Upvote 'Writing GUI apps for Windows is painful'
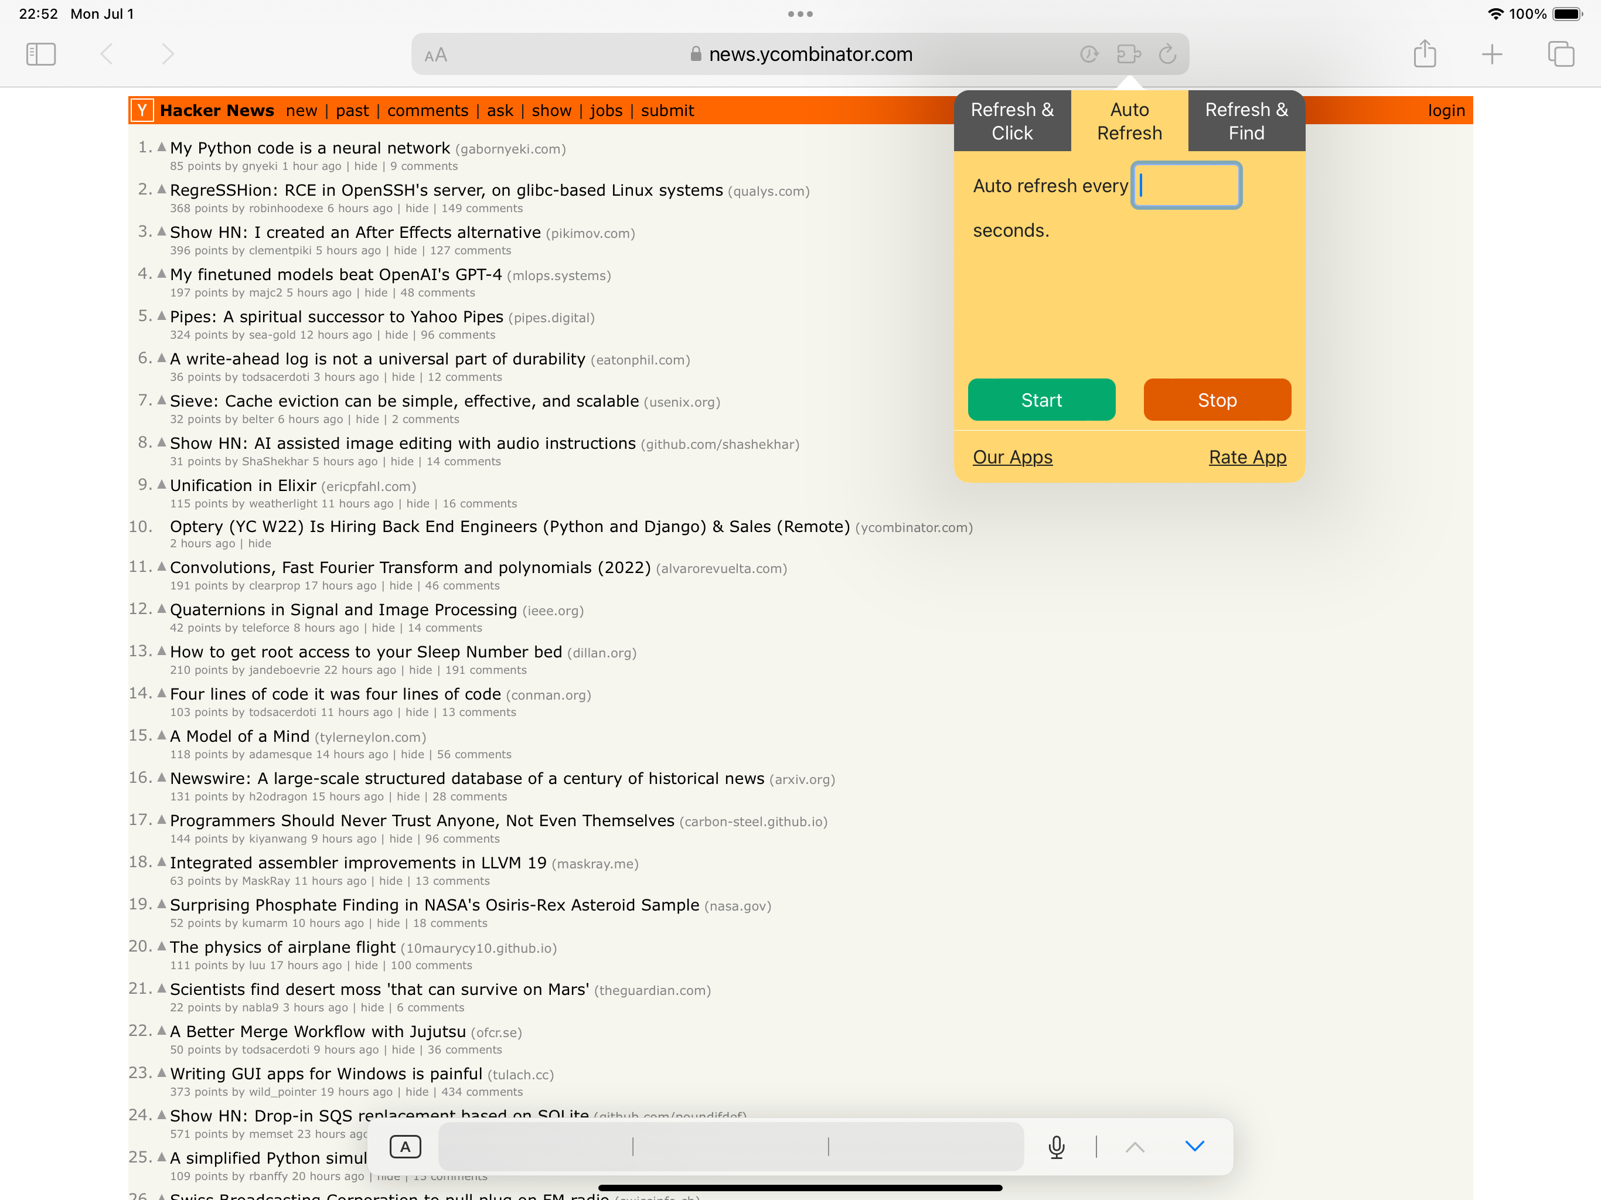This screenshot has width=1601, height=1200. click(x=161, y=1073)
